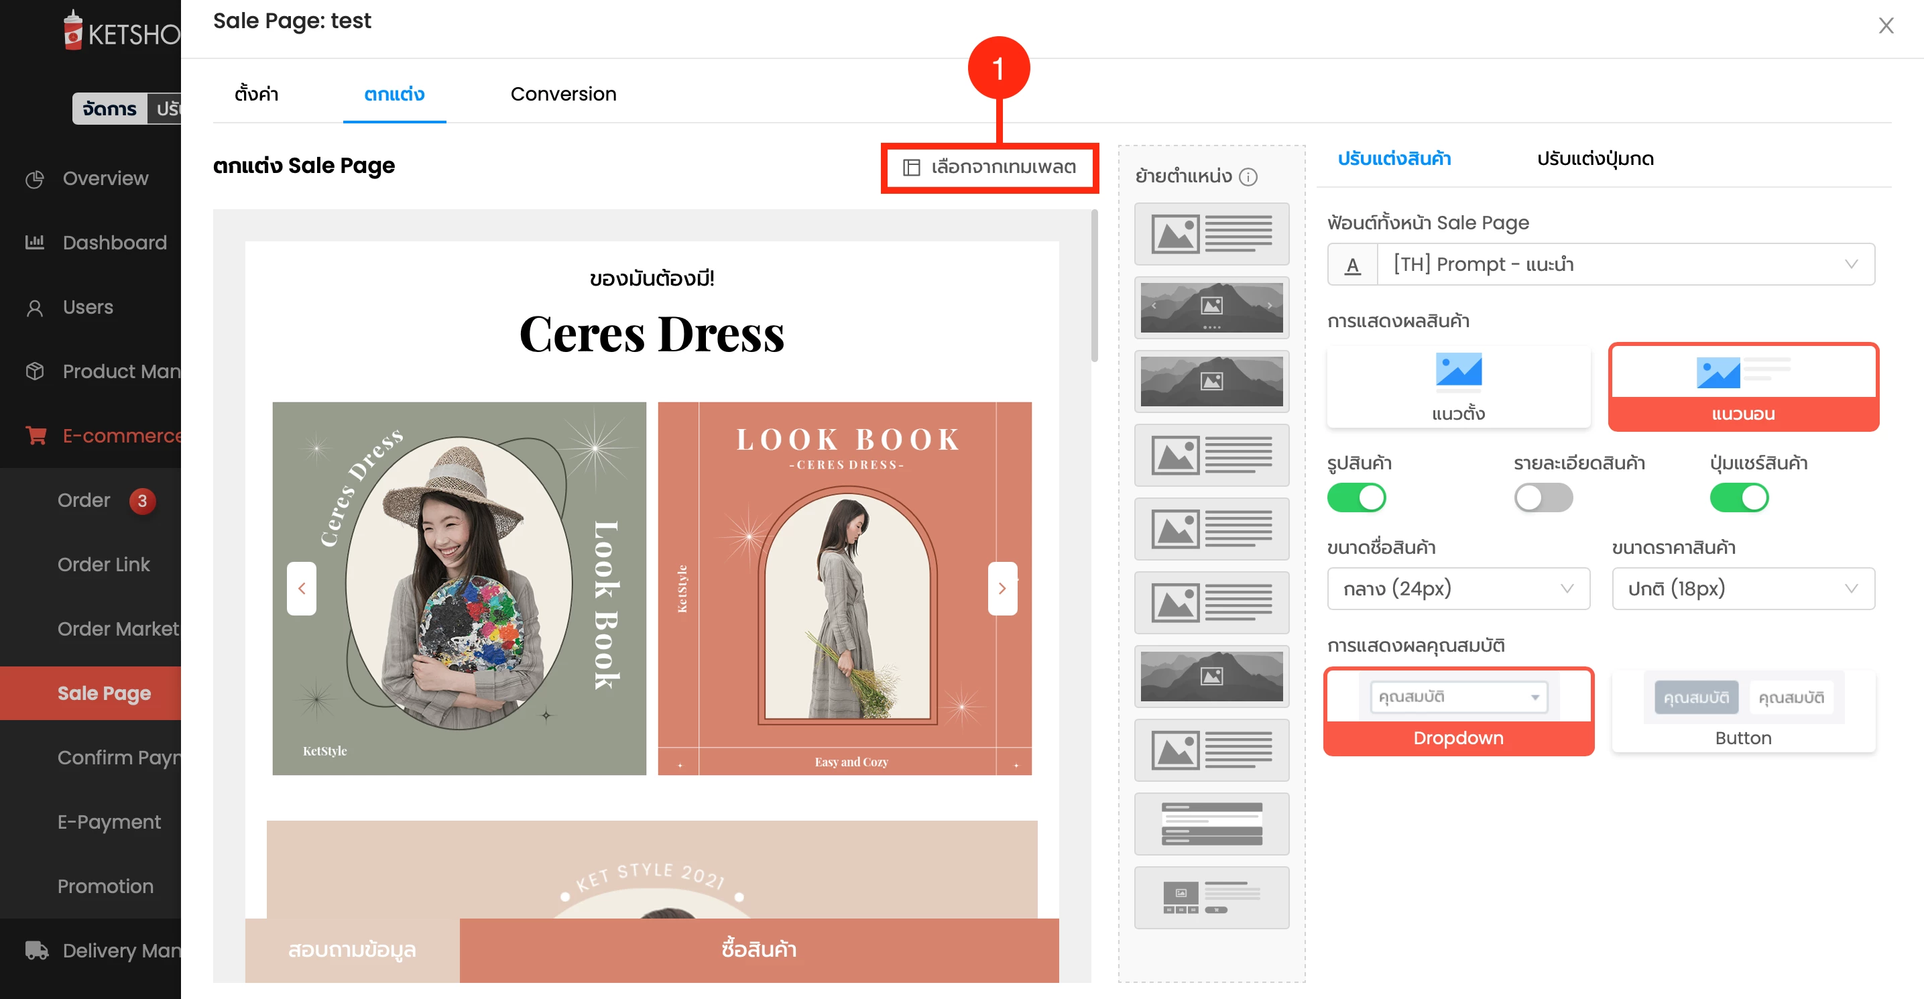Click the next slide arrow on carousel

point(1002,589)
